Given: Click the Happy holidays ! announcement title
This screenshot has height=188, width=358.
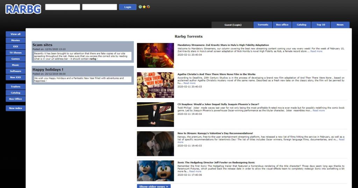Looking at the screenshot, I should click(x=48, y=70).
